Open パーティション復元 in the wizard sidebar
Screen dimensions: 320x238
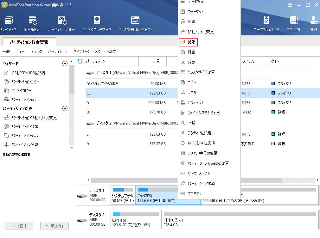21,100
